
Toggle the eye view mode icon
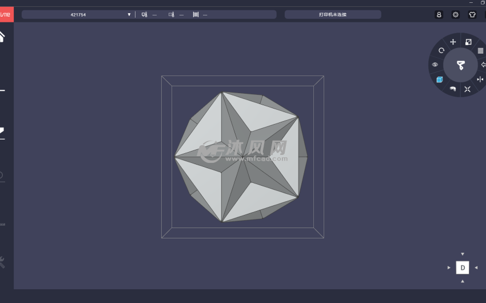click(435, 65)
